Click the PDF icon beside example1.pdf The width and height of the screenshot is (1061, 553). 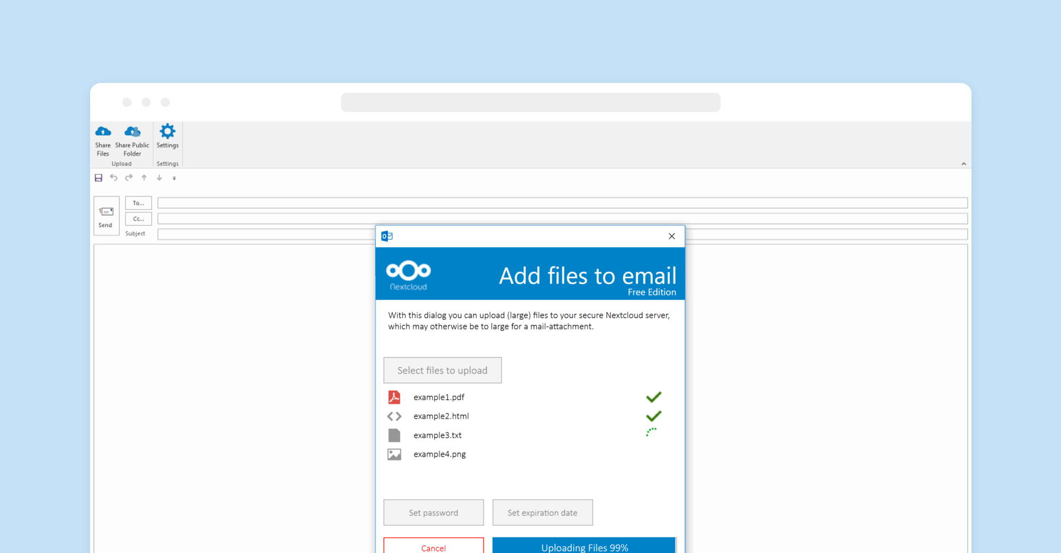pos(394,397)
